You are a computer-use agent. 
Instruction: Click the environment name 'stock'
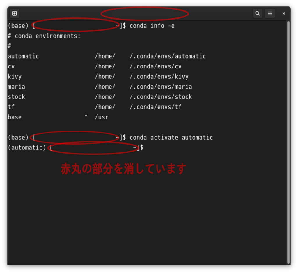pyautogui.click(x=17, y=97)
